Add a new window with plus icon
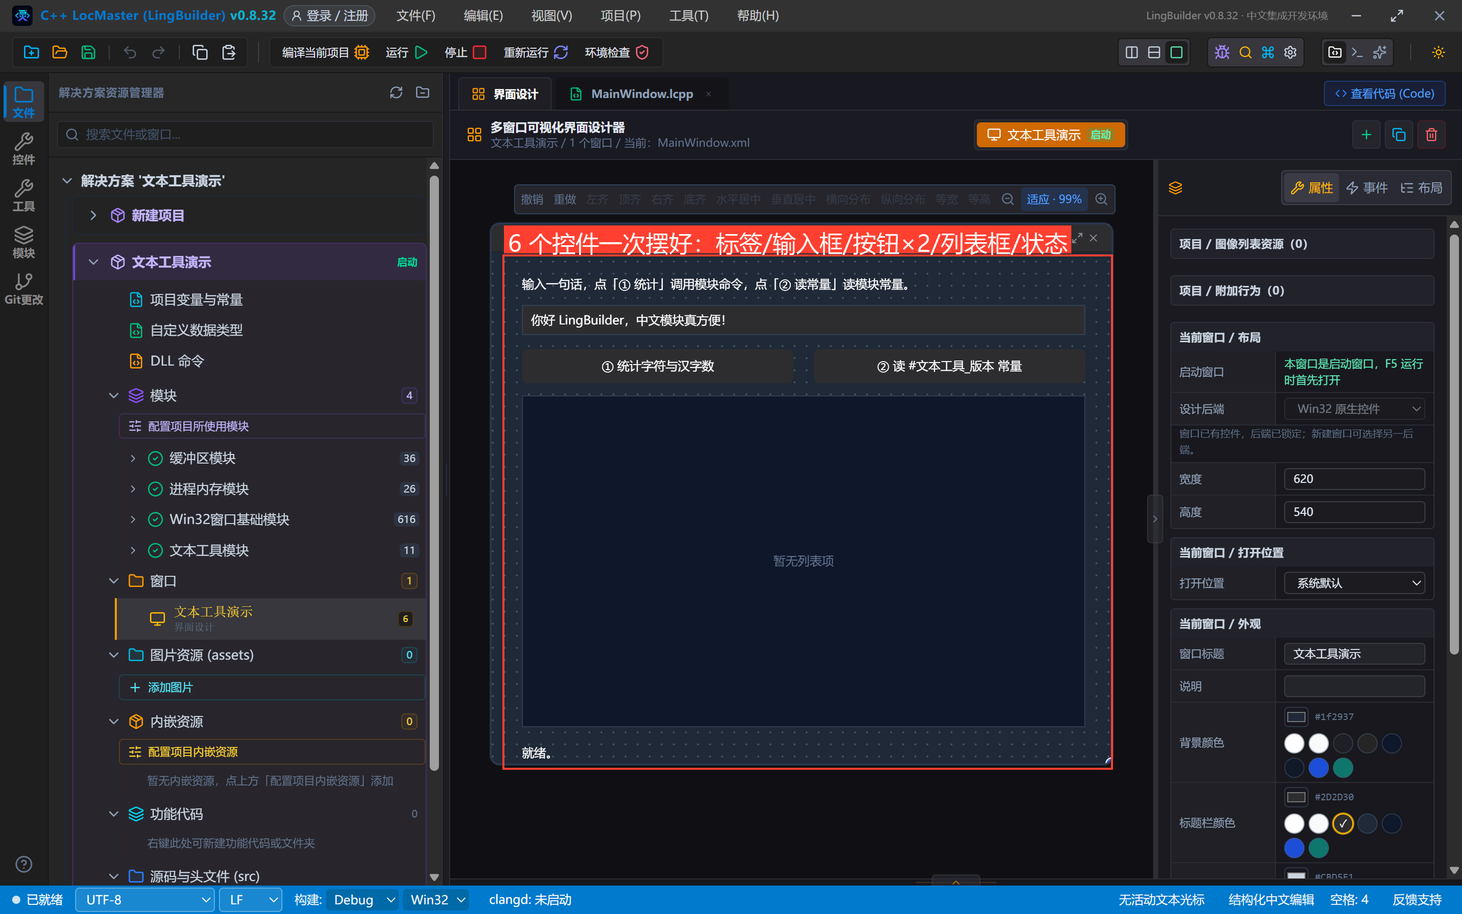Image resolution: width=1462 pixels, height=914 pixels. click(1366, 134)
